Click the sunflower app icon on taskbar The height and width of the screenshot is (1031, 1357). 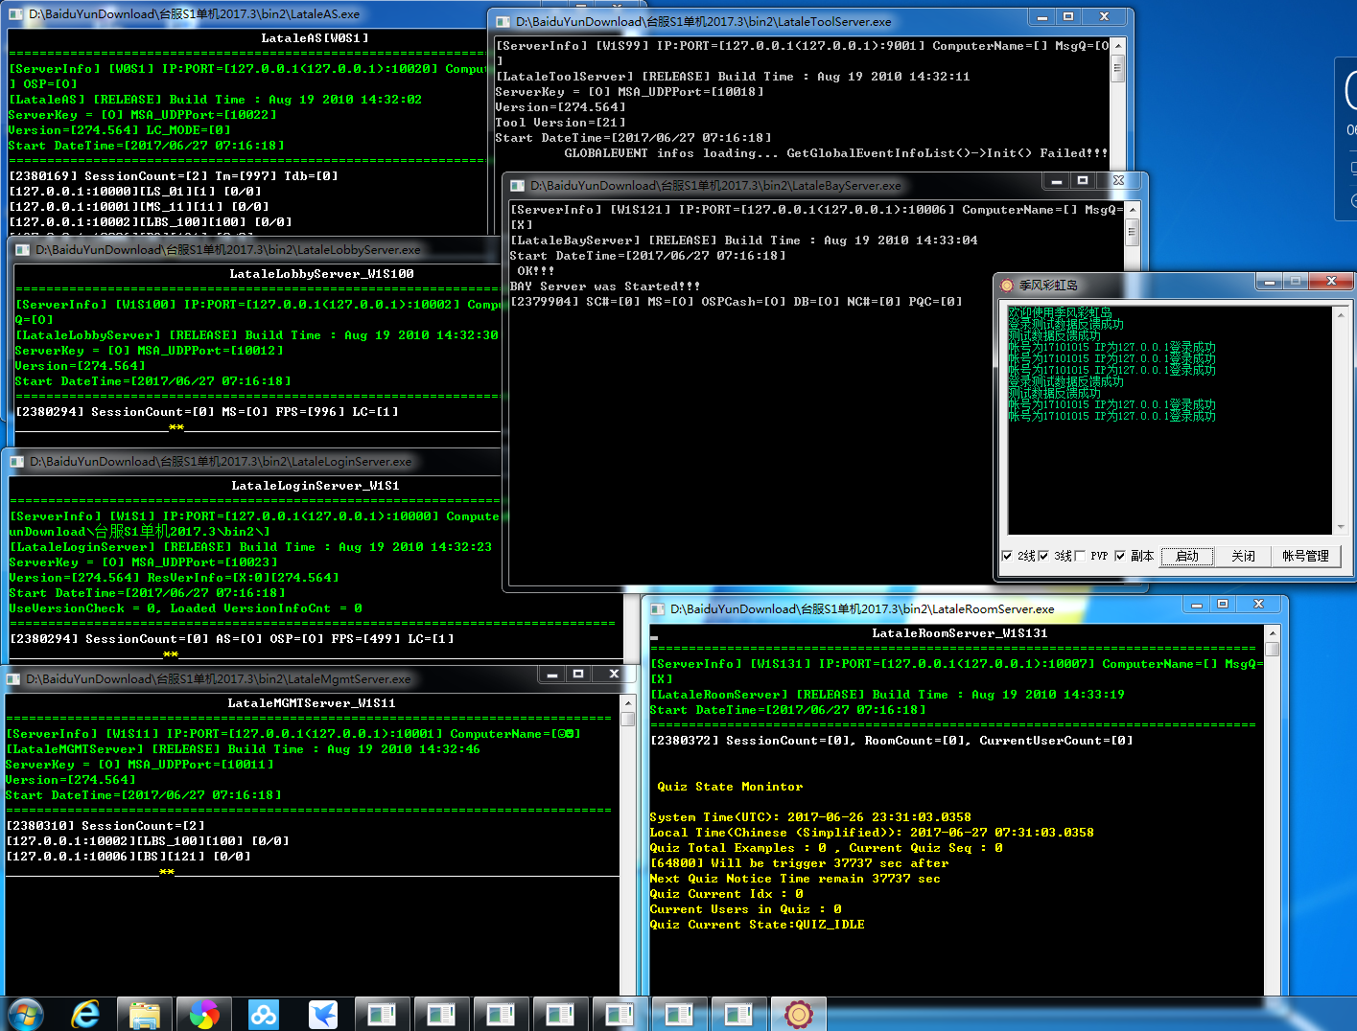tap(798, 1014)
